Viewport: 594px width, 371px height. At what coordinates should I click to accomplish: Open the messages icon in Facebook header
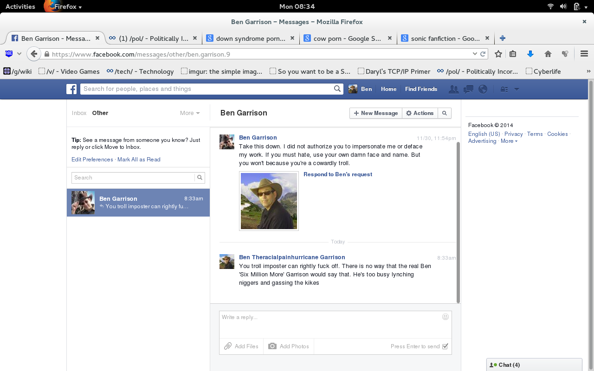(468, 89)
